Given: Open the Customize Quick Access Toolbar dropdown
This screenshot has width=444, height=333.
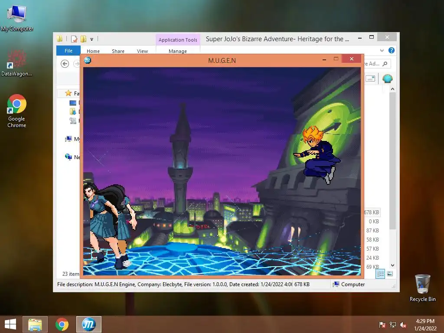Looking at the screenshot, I should (x=92, y=39).
